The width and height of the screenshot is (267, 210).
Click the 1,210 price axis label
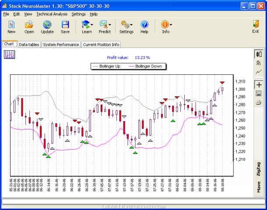pos(240,159)
